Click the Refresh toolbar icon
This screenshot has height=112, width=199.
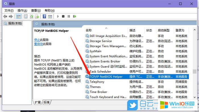click(32, 16)
